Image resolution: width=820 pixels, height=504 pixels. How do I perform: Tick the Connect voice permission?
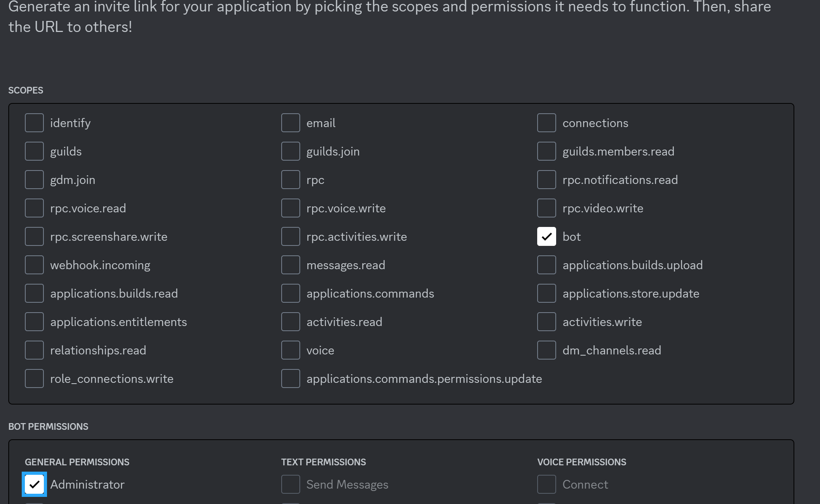pos(546,484)
